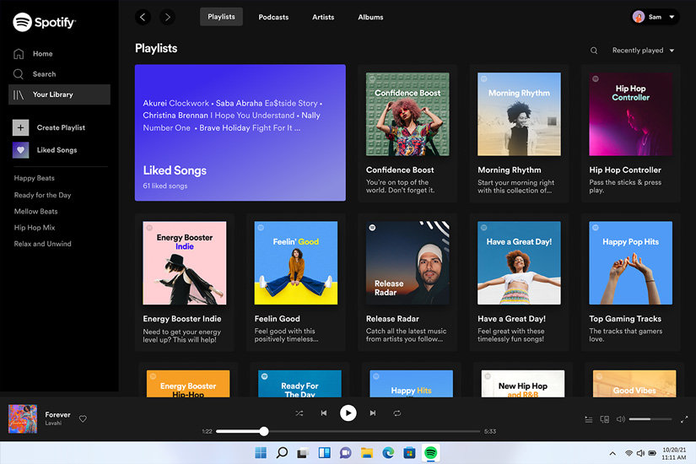The image size is (696, 464).
Task: Go forward with the right arrow
Action: [x=167, y=18]
